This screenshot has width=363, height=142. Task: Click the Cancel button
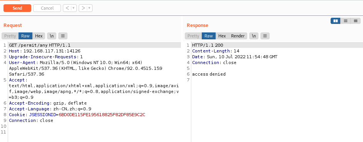pos(47,8)
